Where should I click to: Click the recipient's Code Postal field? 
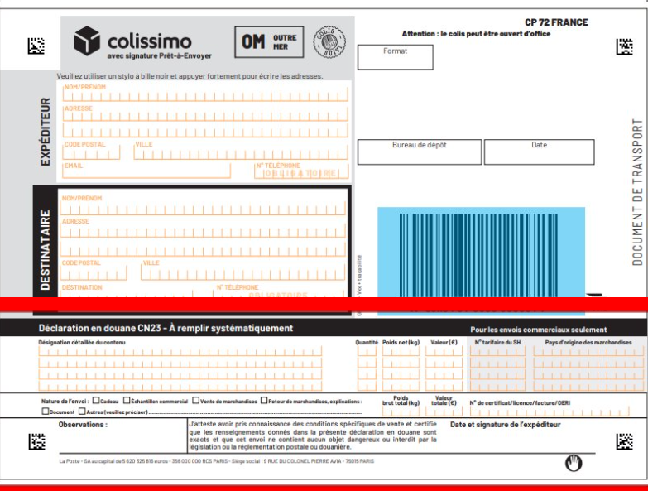pos(98,272)
